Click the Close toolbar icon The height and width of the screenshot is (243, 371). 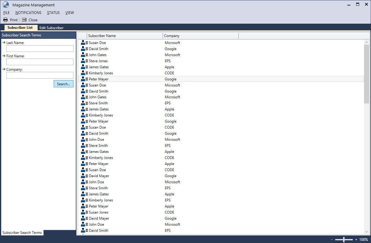24,20
